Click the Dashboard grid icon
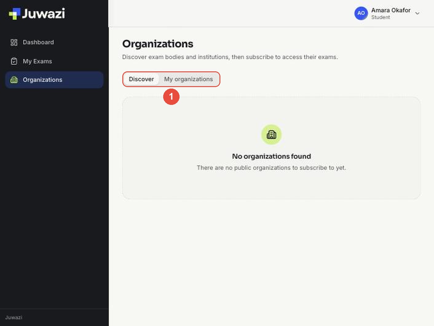The height and width of the screenshot is (326, 434). pyautogui.click(x=14, y=42)
